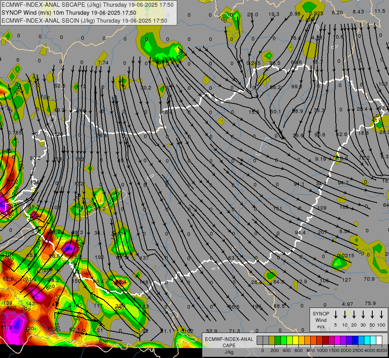Screen dimensions: 389x358
Task: Click the map value 0.245
Action: click(254, 63)
